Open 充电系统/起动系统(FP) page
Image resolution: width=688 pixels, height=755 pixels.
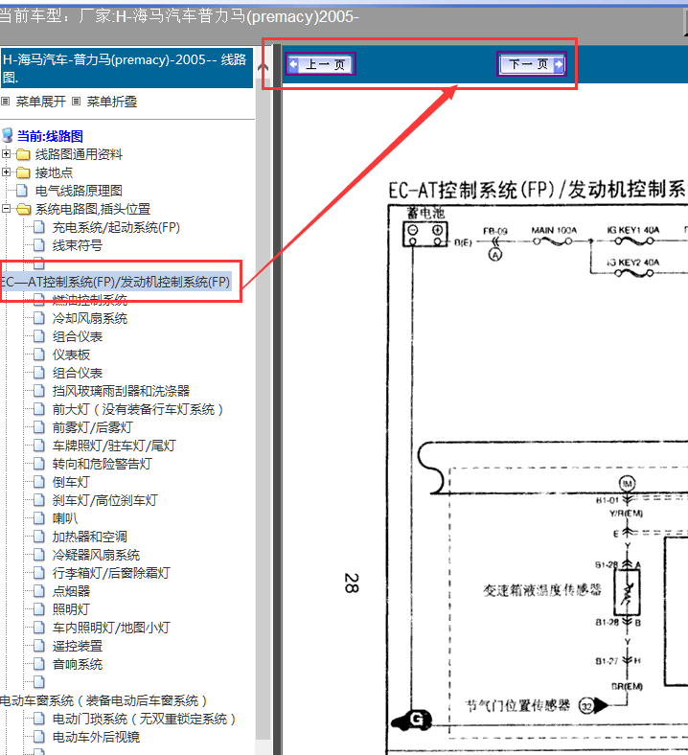coord(116,227)
